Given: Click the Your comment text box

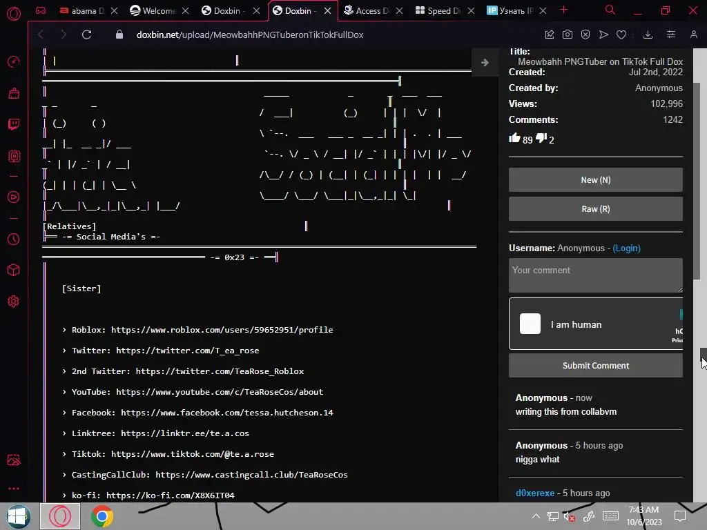Looking at the screenshot, I should click(x=596, y=275).
